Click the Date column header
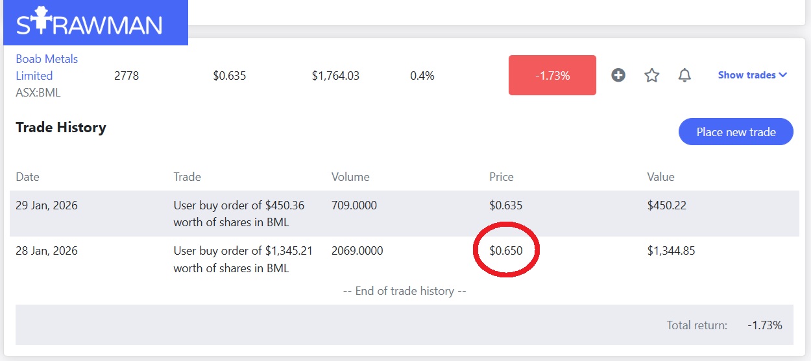Image resolution: width=811 pixels, height=361 pixels. coord(27,177)
